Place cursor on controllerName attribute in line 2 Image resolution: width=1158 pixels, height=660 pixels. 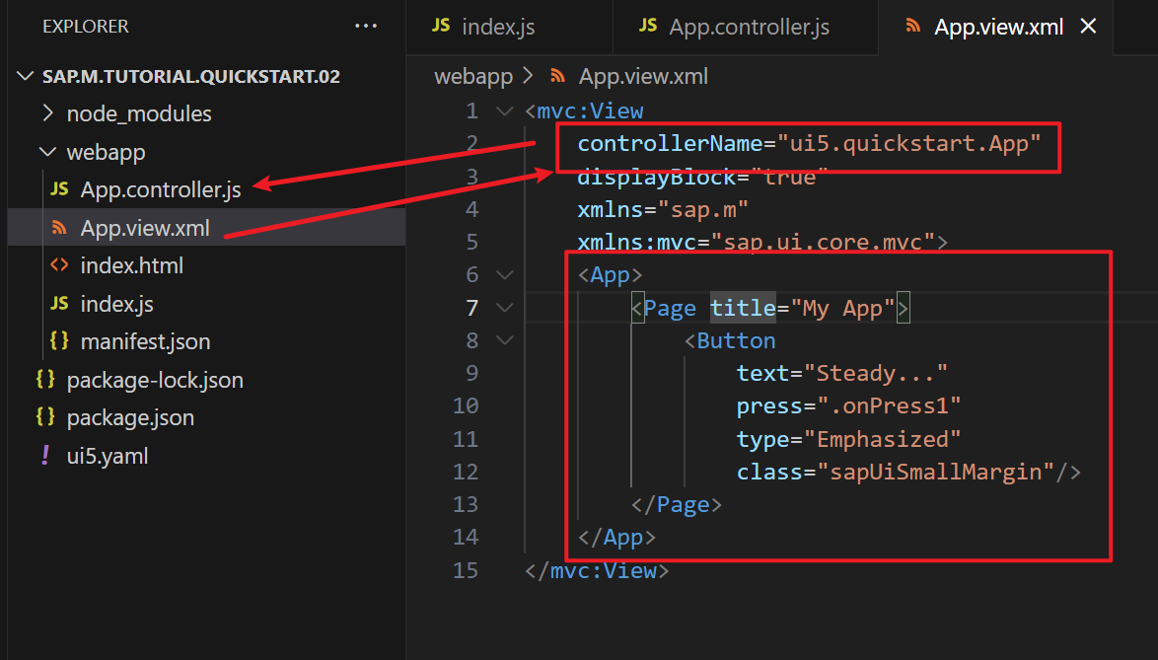pos(670,144)
